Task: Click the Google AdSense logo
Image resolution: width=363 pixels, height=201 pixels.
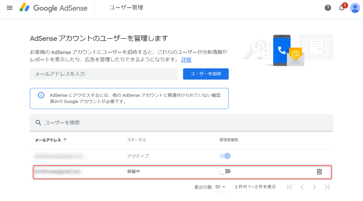Action: coord(54,8)
